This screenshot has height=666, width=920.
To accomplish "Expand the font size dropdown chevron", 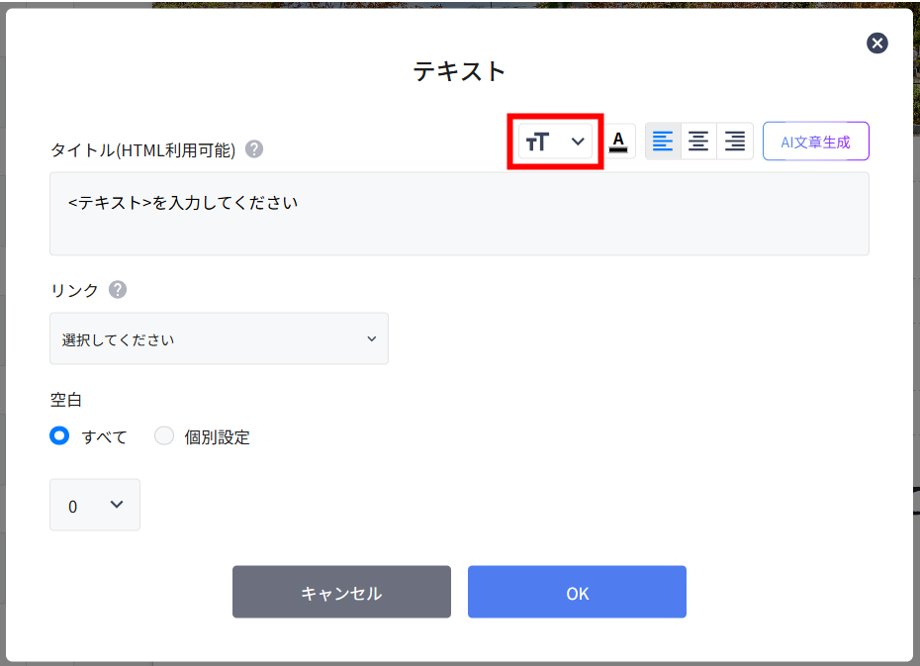I will [579, 142].
